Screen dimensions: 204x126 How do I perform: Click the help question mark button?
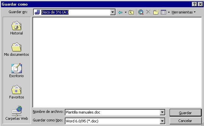click(194, 4)
